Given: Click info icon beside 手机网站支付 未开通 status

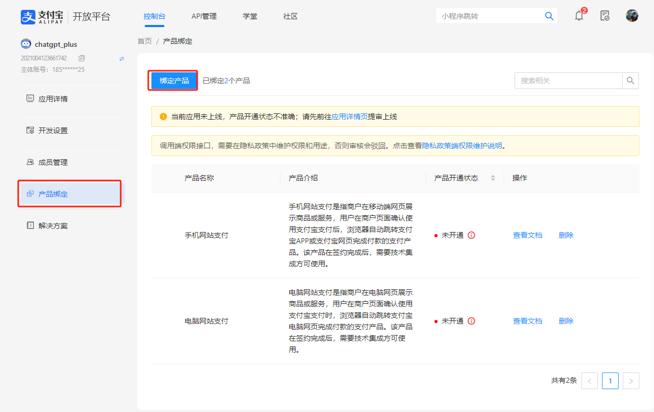Looking at the screenshot, I should tap(471, 235).
